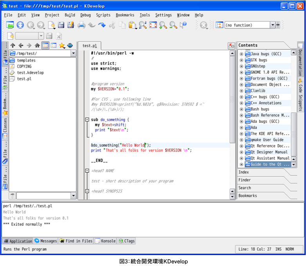Open the Bookmarks menu
Screen dimensions: 306x266
click(125, 15)
